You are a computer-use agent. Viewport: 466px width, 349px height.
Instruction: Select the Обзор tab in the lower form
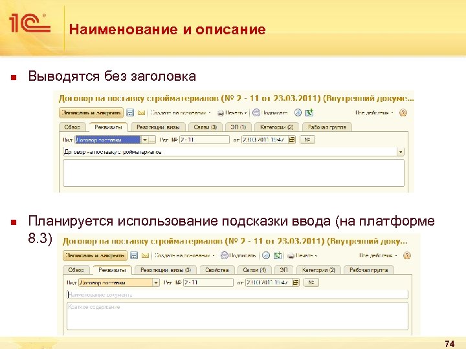[76, 270]
